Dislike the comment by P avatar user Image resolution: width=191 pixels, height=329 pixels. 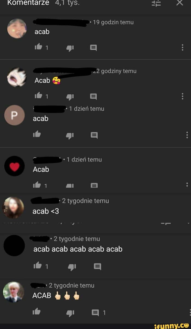[x=70, y=135]
